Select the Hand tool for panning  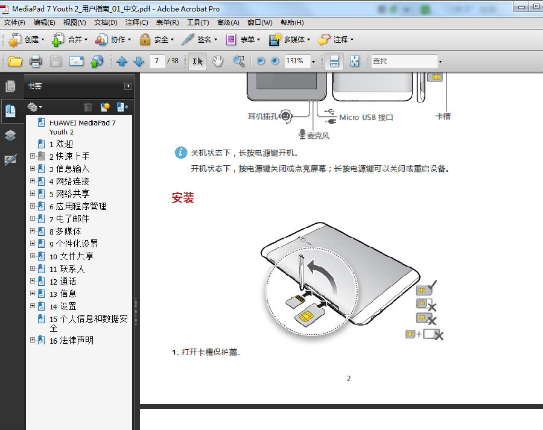point(217,61)
